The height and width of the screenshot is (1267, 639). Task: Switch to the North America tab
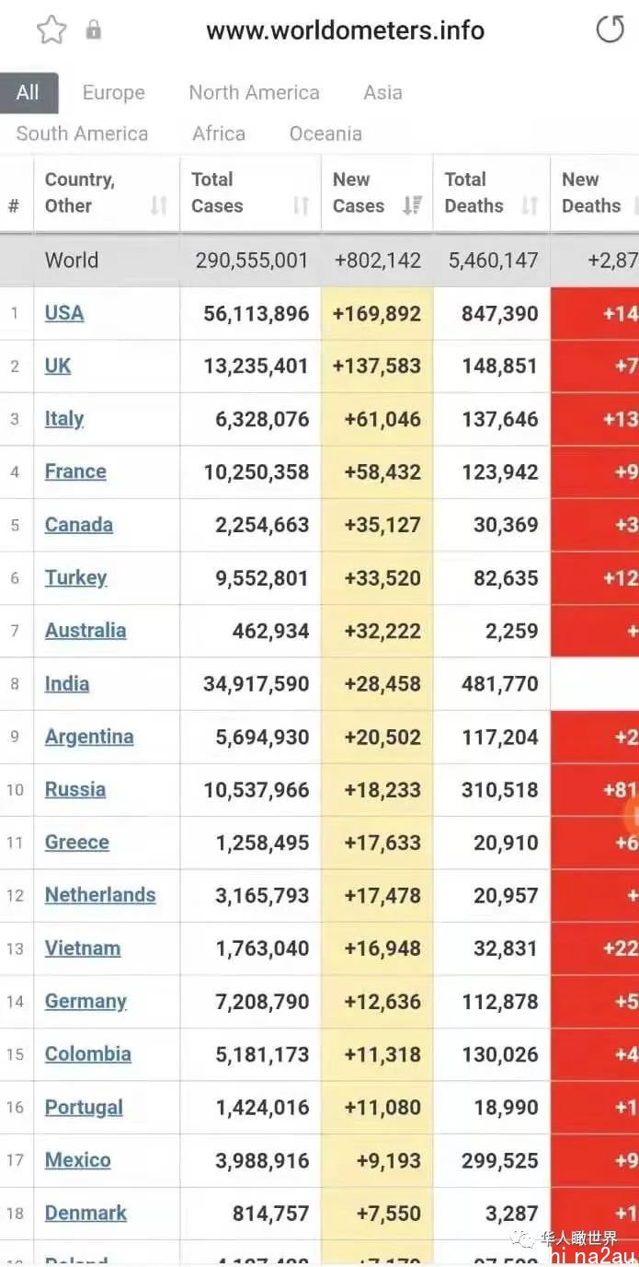tap(254, 93)
